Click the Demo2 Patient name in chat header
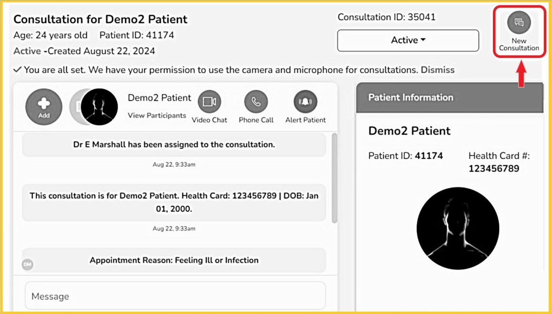Screen dimensions: 552x314 pos(159,98)
